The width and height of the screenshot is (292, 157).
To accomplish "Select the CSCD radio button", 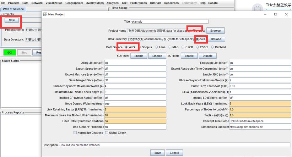I will [x=183, y=47].
